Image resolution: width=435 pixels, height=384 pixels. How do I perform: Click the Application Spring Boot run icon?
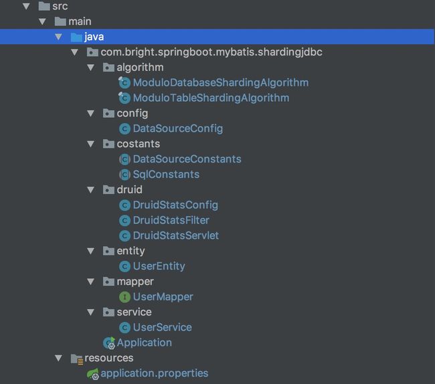tap(109, 343)
